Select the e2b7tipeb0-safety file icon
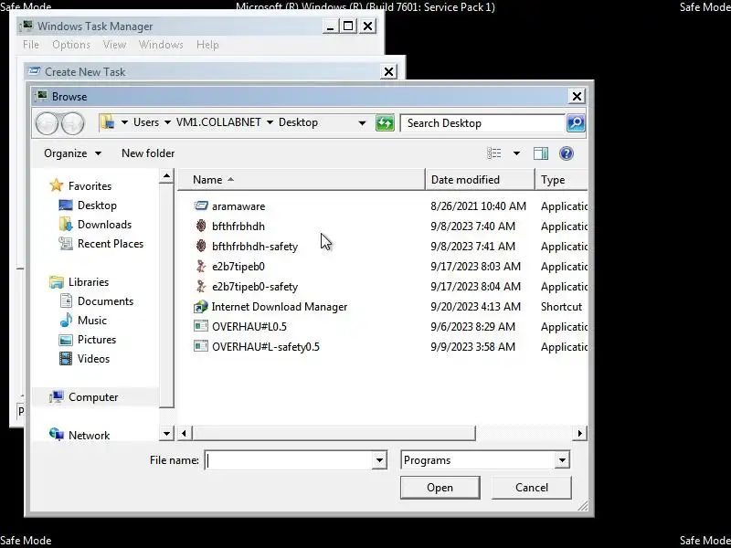Image resolution: width=731 pixels, height=548 pixels. point(200,286)
